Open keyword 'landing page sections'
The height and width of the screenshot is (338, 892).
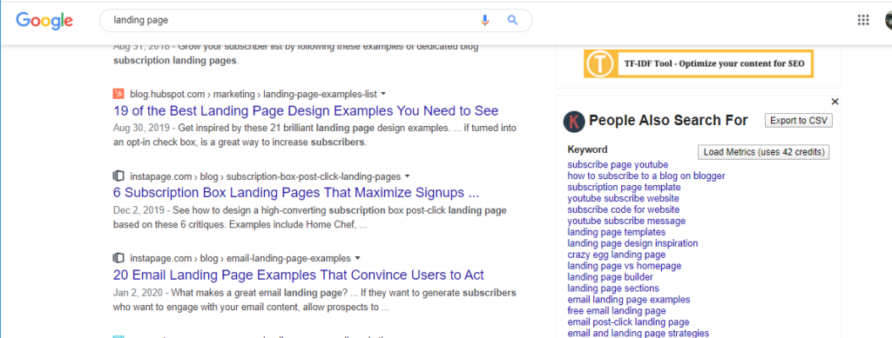point(613,288)
